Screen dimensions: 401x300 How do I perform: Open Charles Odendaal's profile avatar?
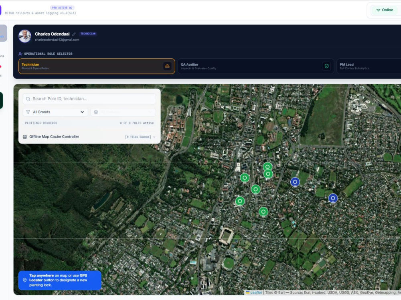pyautogui.click(x=25, y=36)
